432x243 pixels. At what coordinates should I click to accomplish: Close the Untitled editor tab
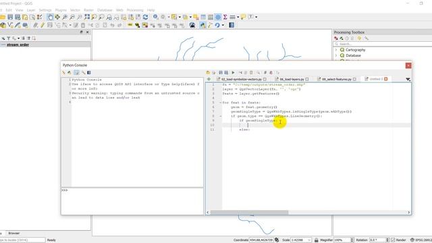386,79
